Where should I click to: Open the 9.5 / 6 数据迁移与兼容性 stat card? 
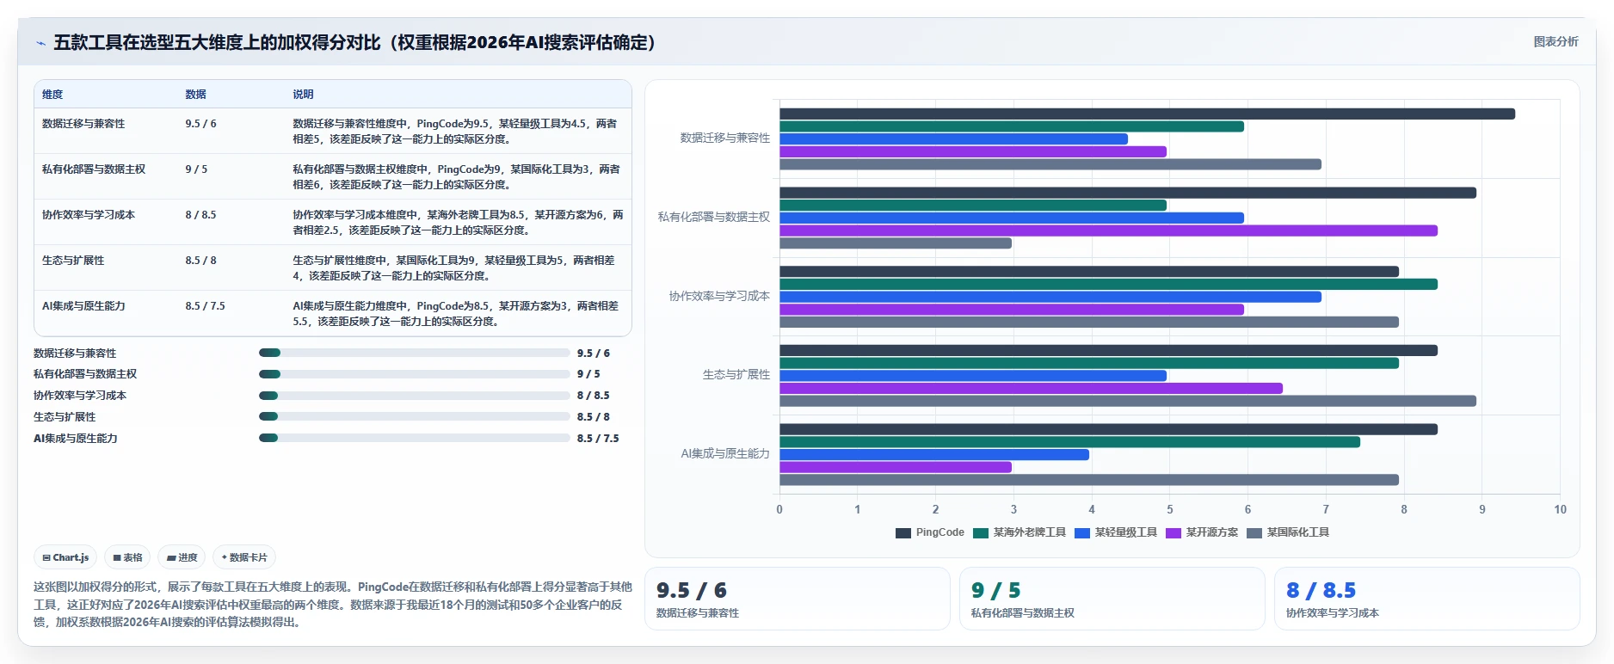pyautogui.click(x=798, y=599)
